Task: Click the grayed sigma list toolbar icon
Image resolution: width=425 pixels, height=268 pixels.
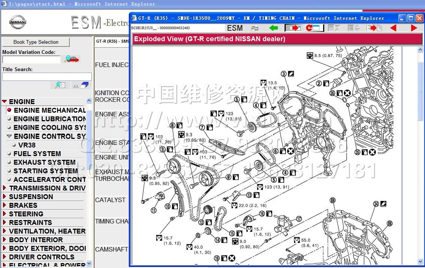Action: (x=333, y=28)
